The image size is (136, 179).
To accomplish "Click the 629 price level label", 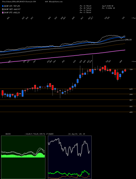I will click(x=131, y=89).
